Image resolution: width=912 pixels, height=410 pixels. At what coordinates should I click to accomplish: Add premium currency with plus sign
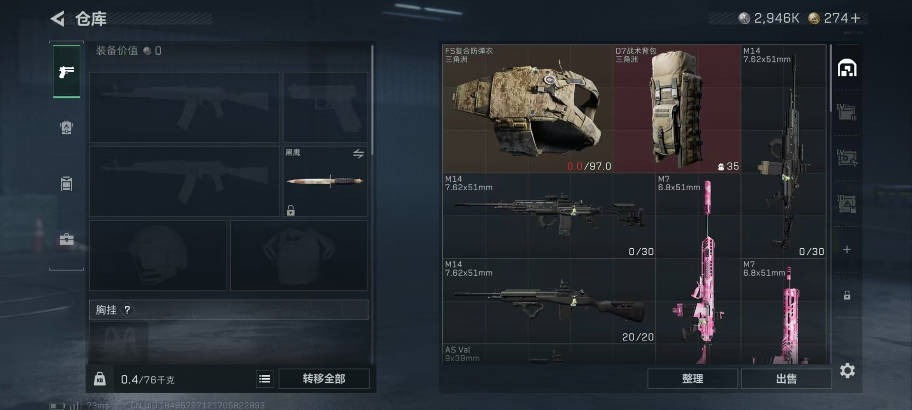[x=855, y=18]
